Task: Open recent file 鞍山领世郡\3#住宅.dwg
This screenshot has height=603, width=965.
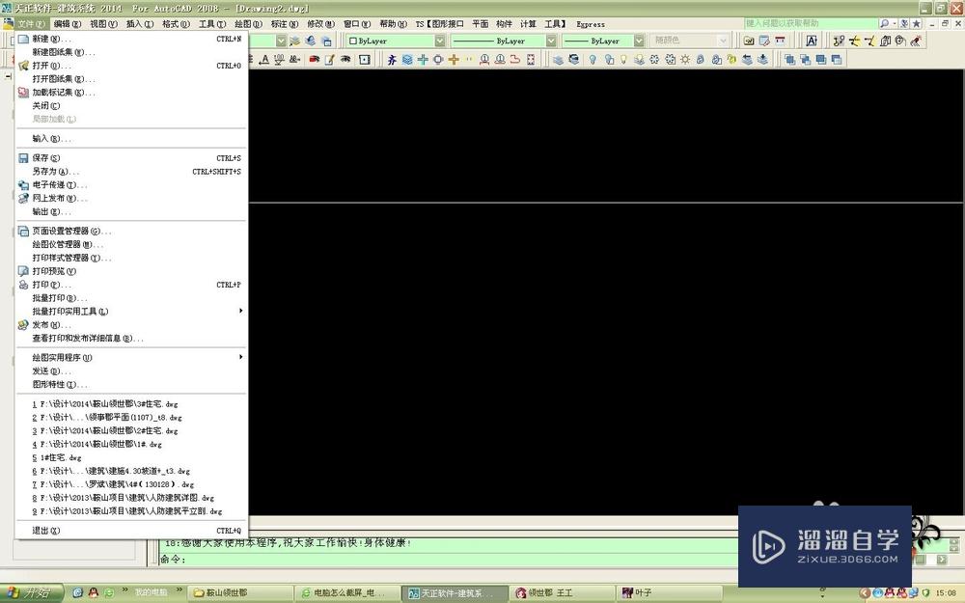Action: click(x=131, y=404)
